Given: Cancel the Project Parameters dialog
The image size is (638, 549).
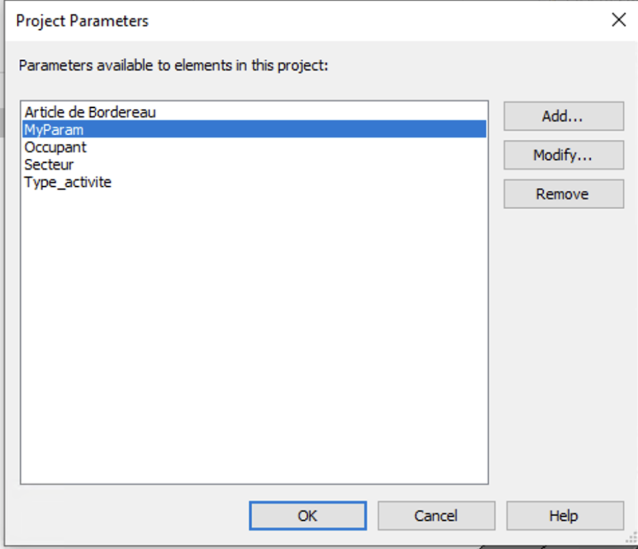Looking at the screenshot, I should coord(436,516).
